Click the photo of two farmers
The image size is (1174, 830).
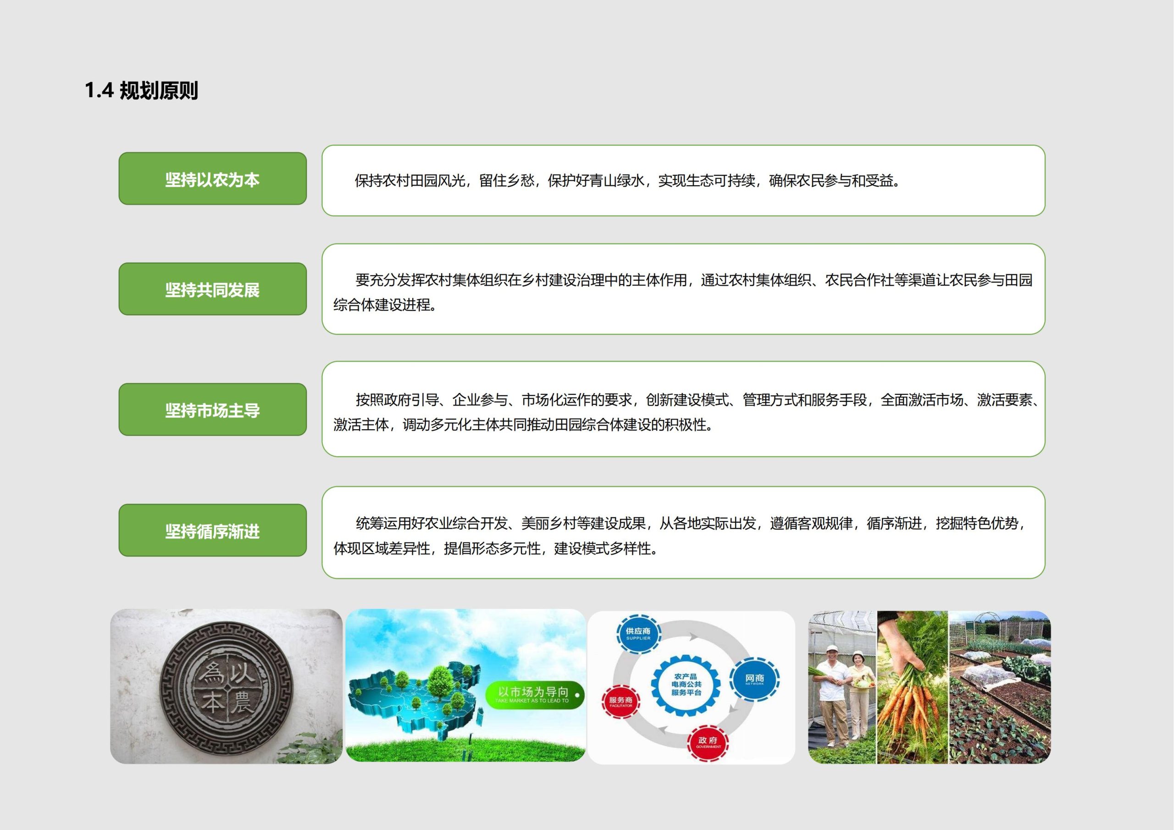[x=842, y=687]
